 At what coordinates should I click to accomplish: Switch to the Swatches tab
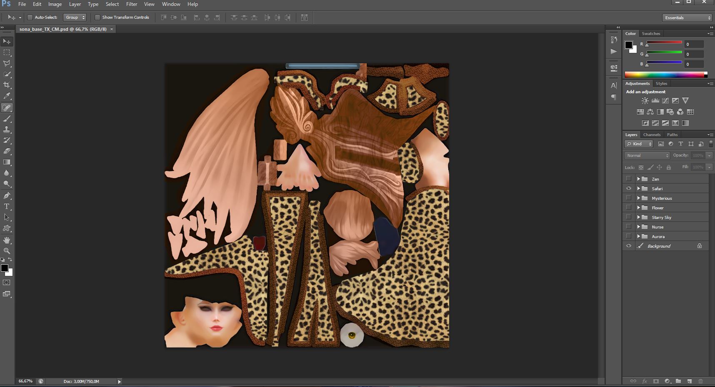coord(651,33)
